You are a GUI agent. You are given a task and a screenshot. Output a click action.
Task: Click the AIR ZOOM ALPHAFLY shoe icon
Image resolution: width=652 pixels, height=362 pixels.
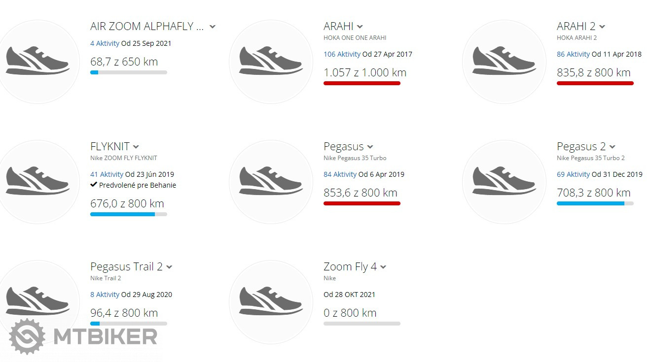coord(37,62)
